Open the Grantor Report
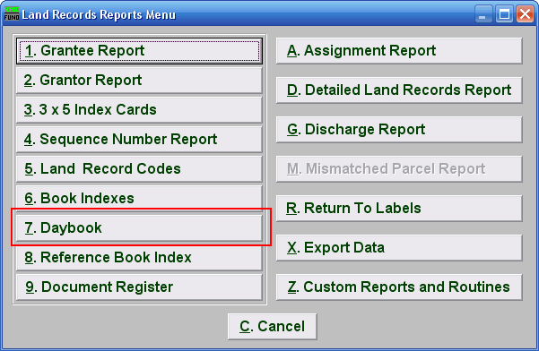The height and width of the screenshot is (351, 539). [x=139, y=81]
